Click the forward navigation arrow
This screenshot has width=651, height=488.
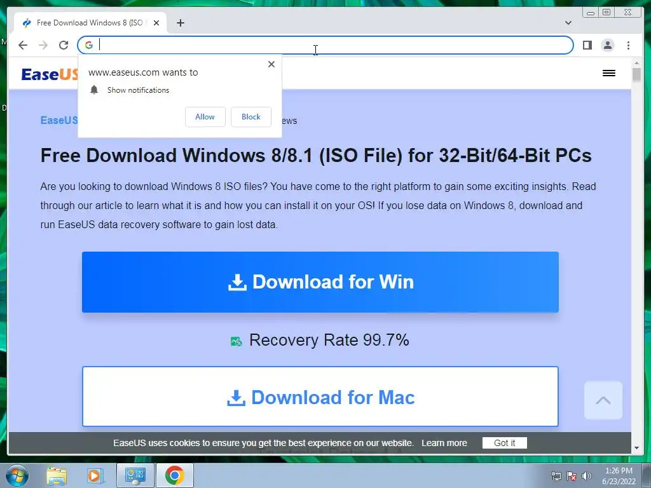[43, 45]
